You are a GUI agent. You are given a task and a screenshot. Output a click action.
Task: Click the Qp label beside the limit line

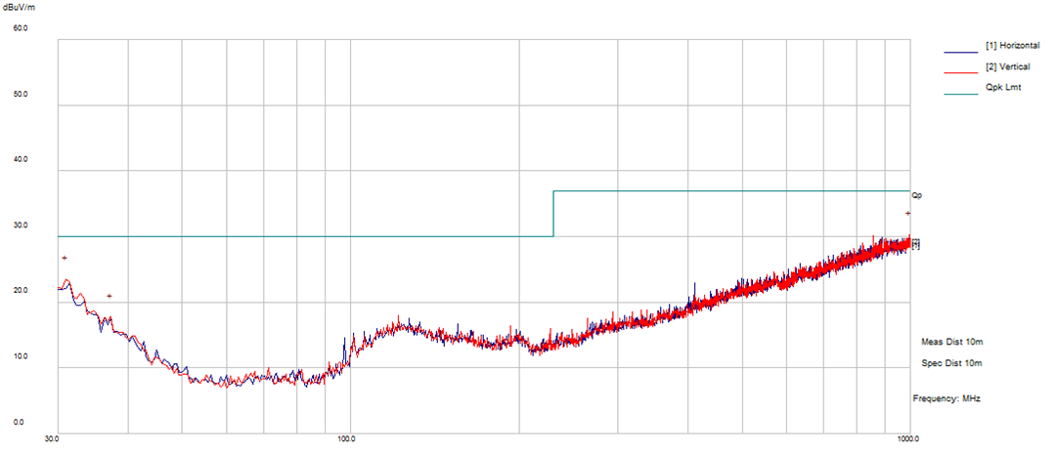916,195
